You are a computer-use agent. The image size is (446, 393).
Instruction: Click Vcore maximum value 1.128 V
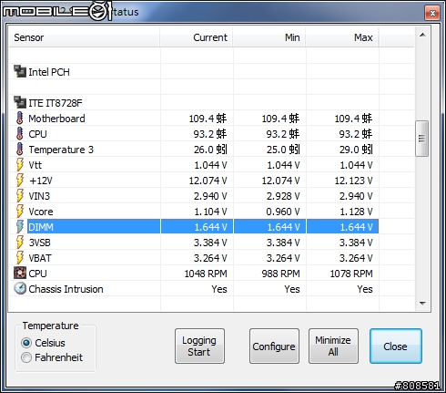(356, 212)
